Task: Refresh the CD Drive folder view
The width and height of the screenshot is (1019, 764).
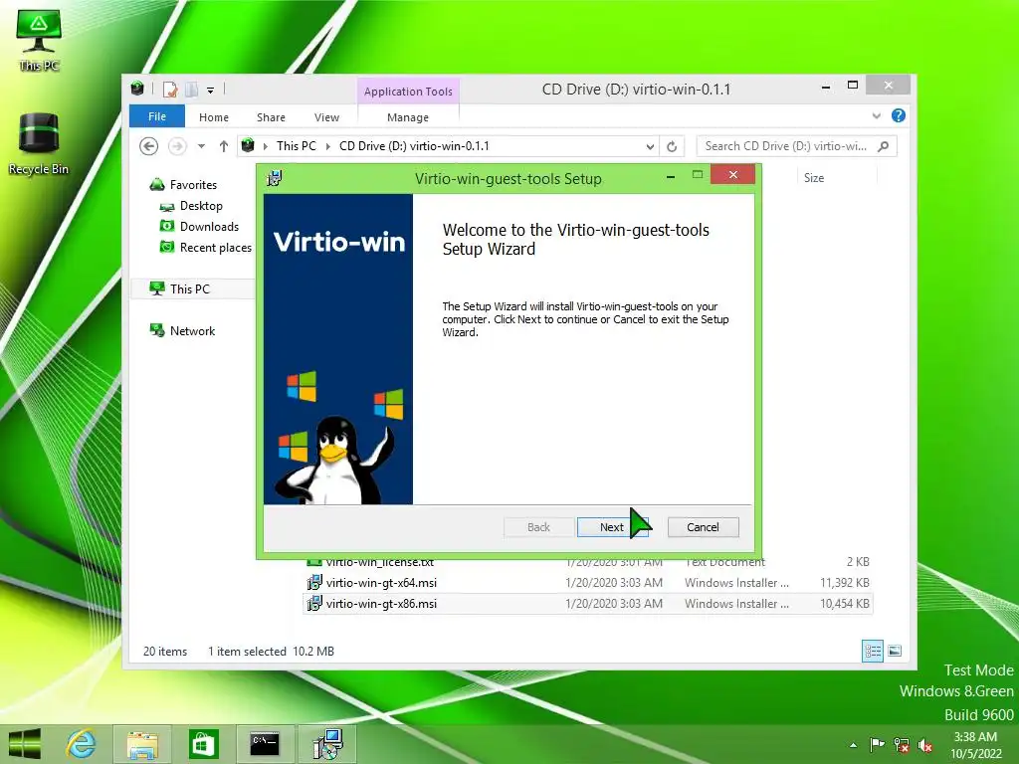Action: pyautogui.click(x=672, y=146)
